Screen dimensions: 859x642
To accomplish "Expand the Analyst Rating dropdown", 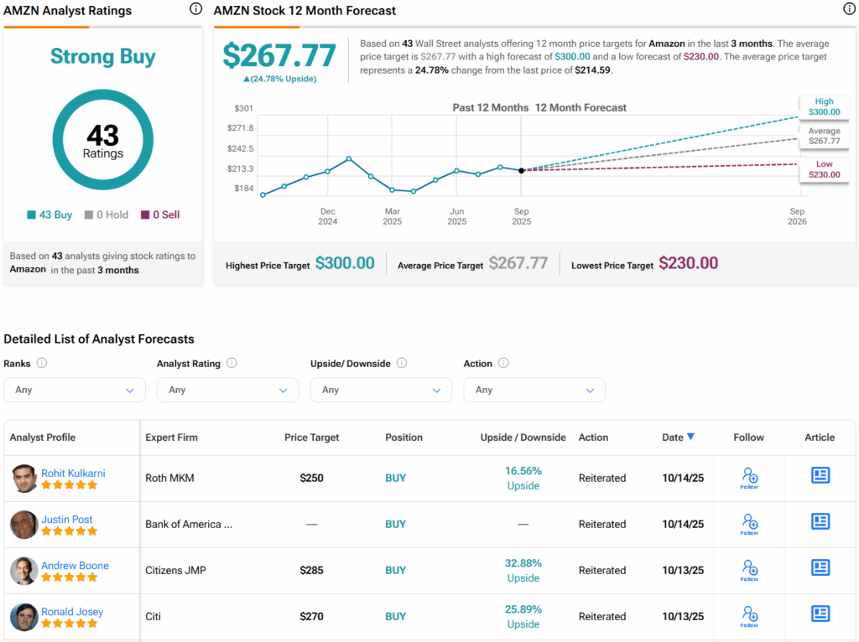I will pos(227,390).
